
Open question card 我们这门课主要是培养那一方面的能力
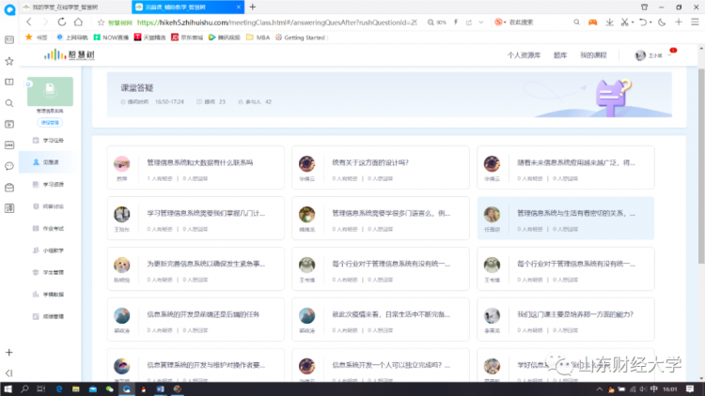(566, 319)
